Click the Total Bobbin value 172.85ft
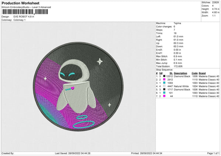Screen dimensions: 221x156 point(178,66)
